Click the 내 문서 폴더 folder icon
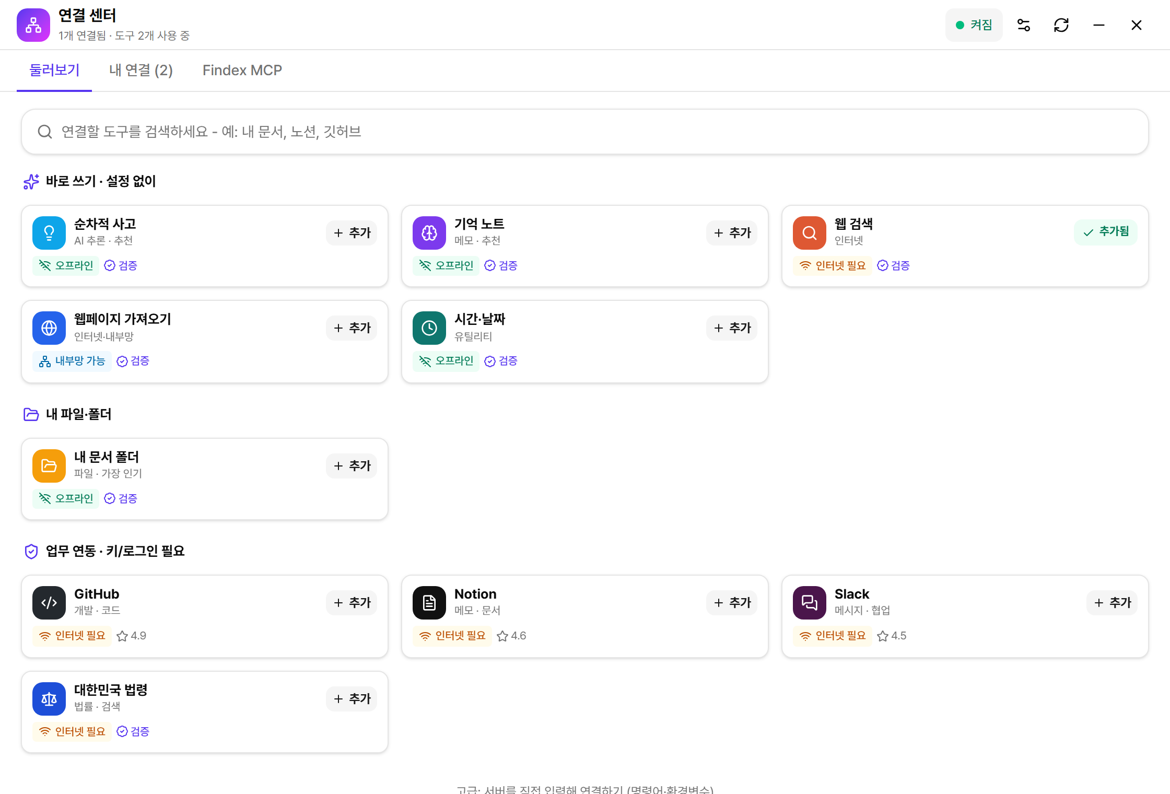 pos(49,466)
